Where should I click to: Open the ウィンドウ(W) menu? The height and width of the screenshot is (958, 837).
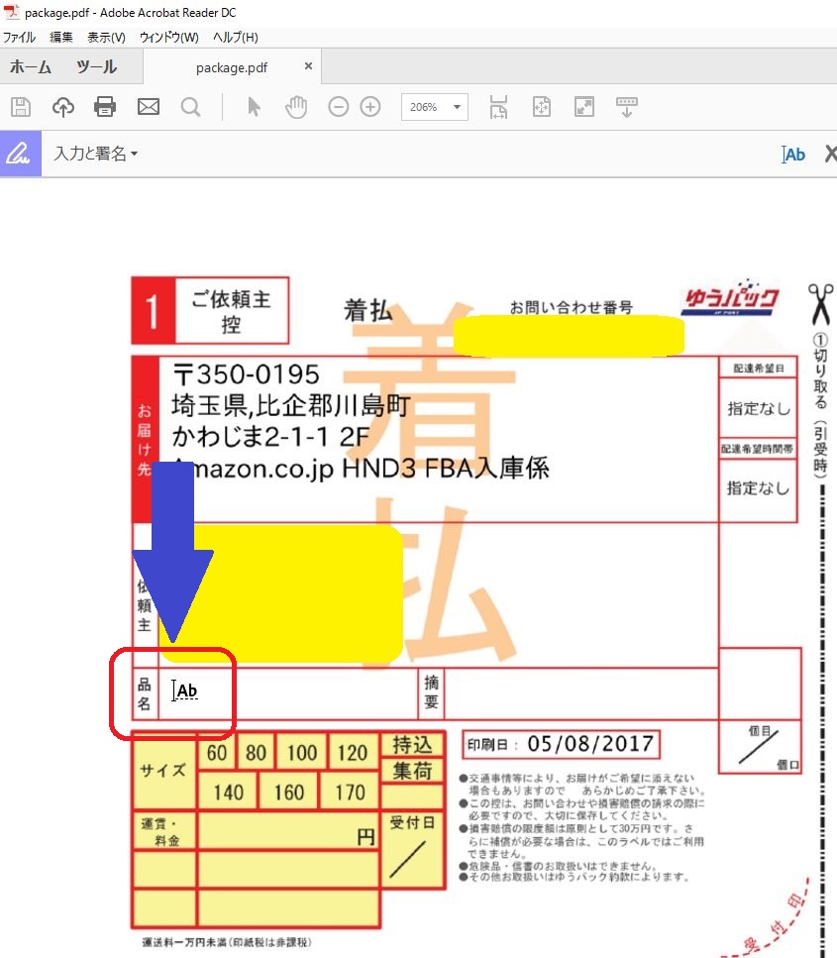click(169, 38)
